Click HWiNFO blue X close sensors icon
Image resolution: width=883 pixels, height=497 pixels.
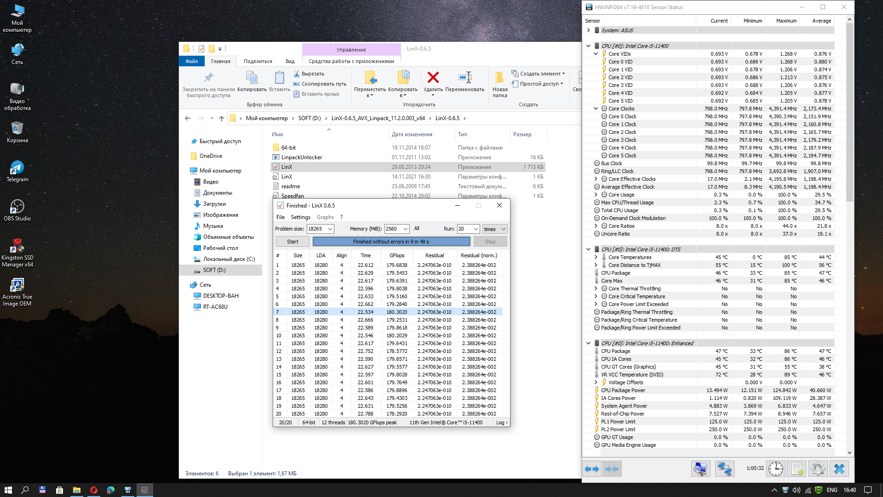click(x=839, y=469)
